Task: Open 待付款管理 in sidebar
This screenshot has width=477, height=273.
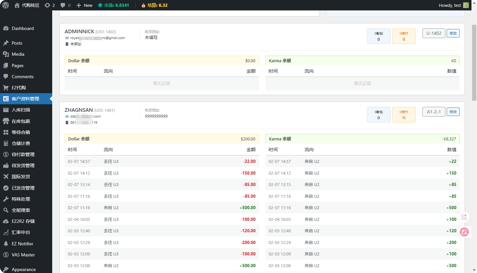Action: click(23, 154)
